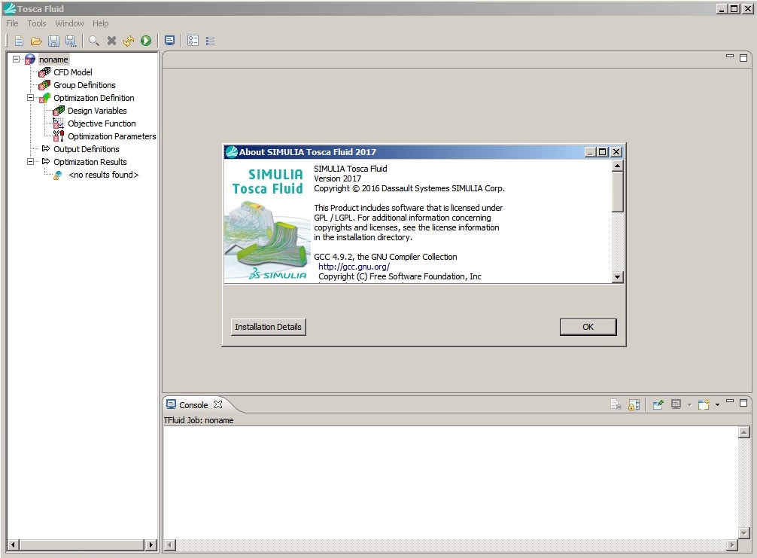Viewport: 757px width, 558px height.
Task: Click the yellow refresh arrows icon
Action: click(129, 41)
